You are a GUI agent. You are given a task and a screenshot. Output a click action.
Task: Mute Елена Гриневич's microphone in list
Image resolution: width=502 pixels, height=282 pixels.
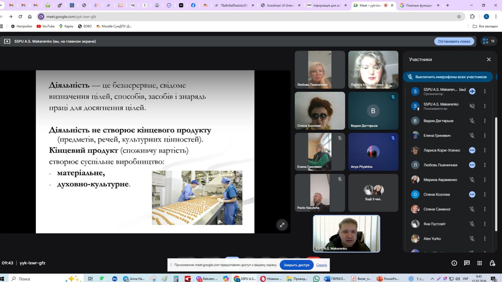472,136
